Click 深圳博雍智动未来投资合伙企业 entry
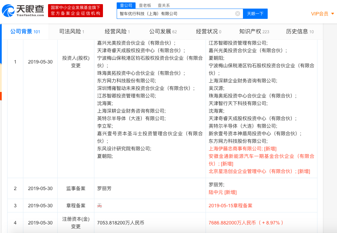337x233 pixels. (146, 88)
